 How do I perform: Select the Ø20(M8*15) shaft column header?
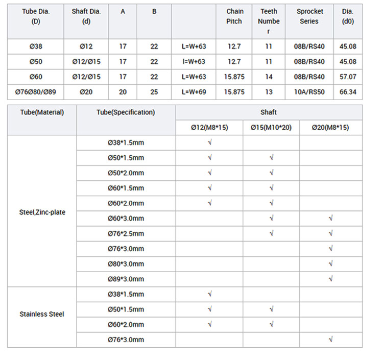point(330,128)
